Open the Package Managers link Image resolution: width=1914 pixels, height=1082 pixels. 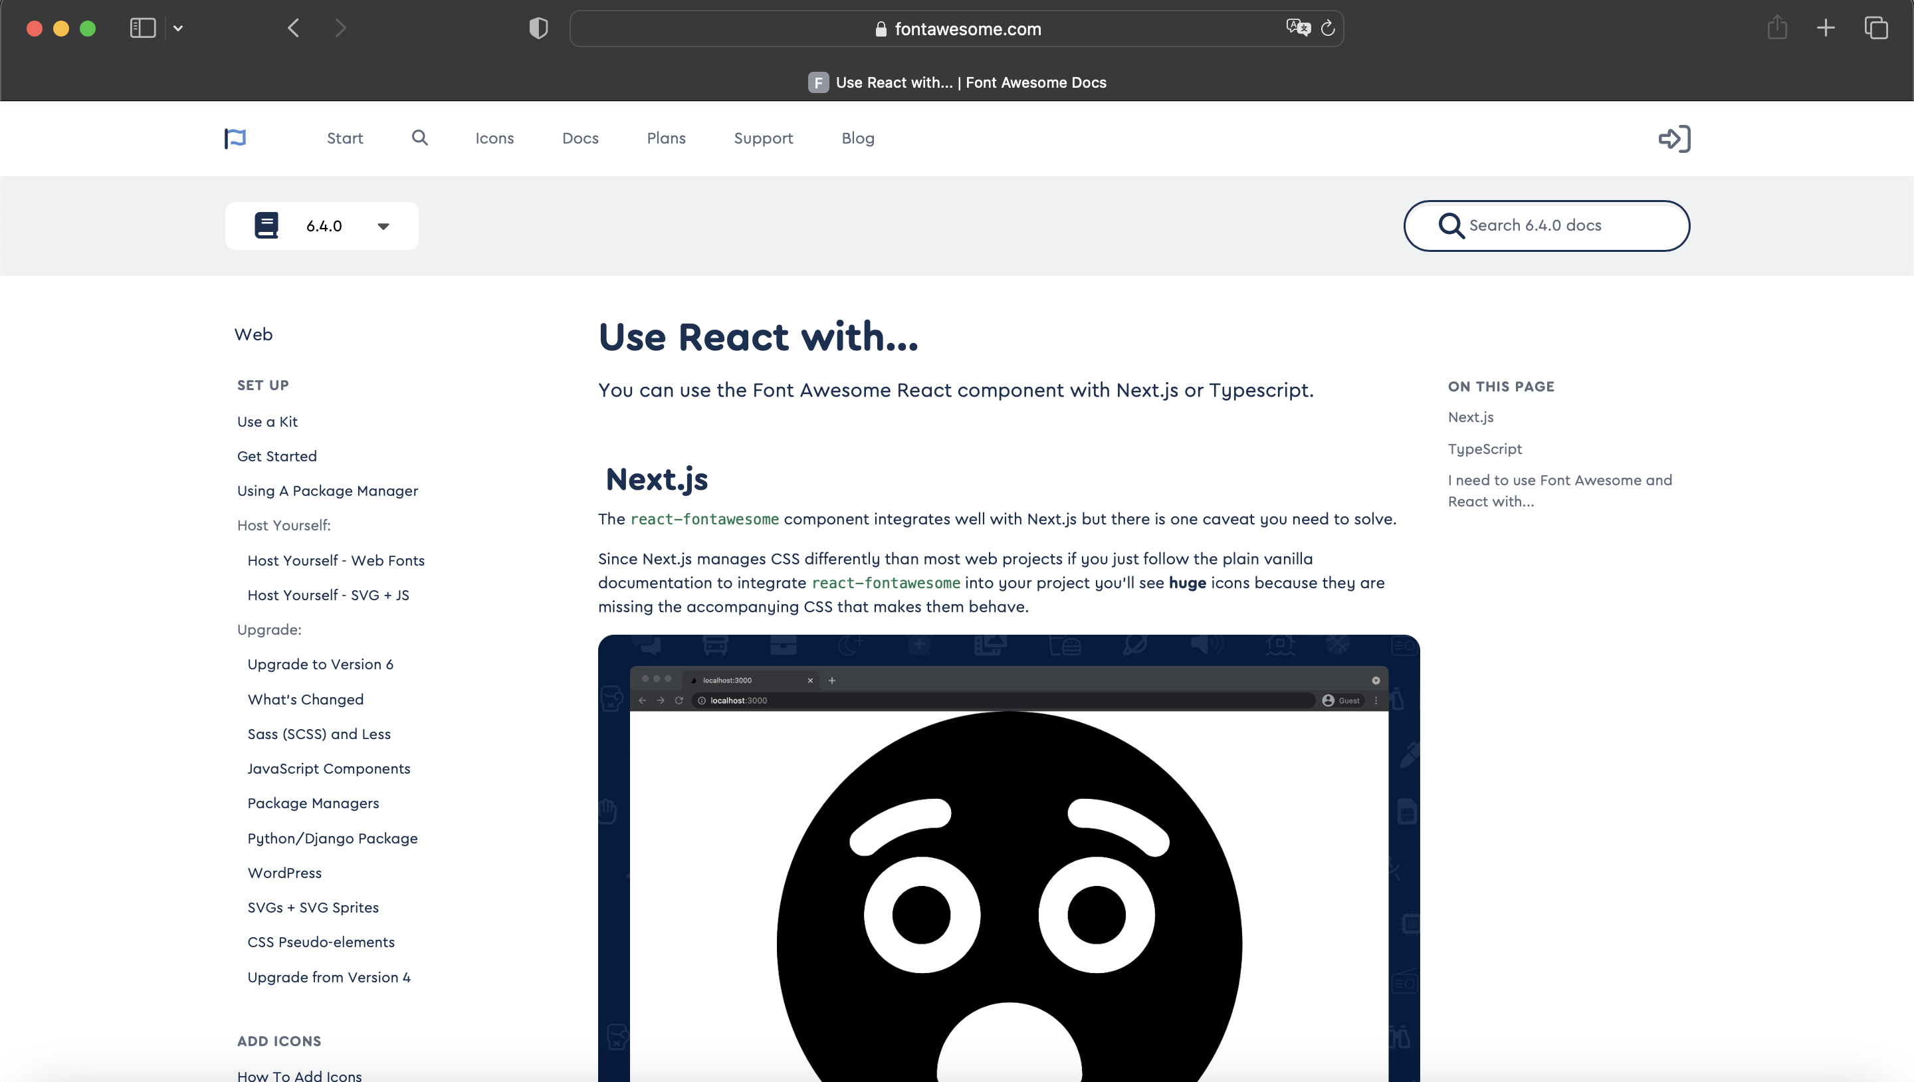tap(313, 804)
